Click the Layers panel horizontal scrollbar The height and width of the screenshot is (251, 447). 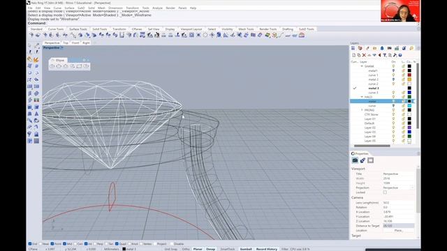click(372, 146)
